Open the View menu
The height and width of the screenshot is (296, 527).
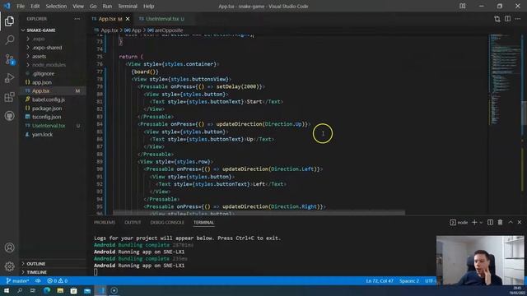pos(78,6)
